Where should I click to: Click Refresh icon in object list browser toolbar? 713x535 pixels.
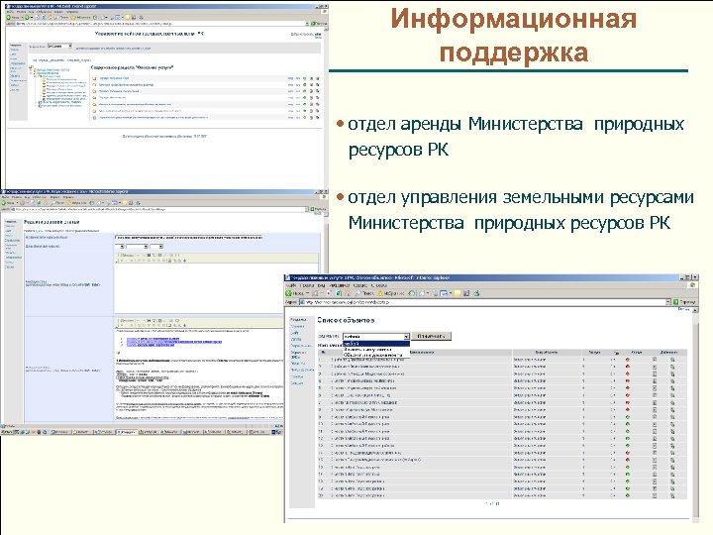pos(339,293)
